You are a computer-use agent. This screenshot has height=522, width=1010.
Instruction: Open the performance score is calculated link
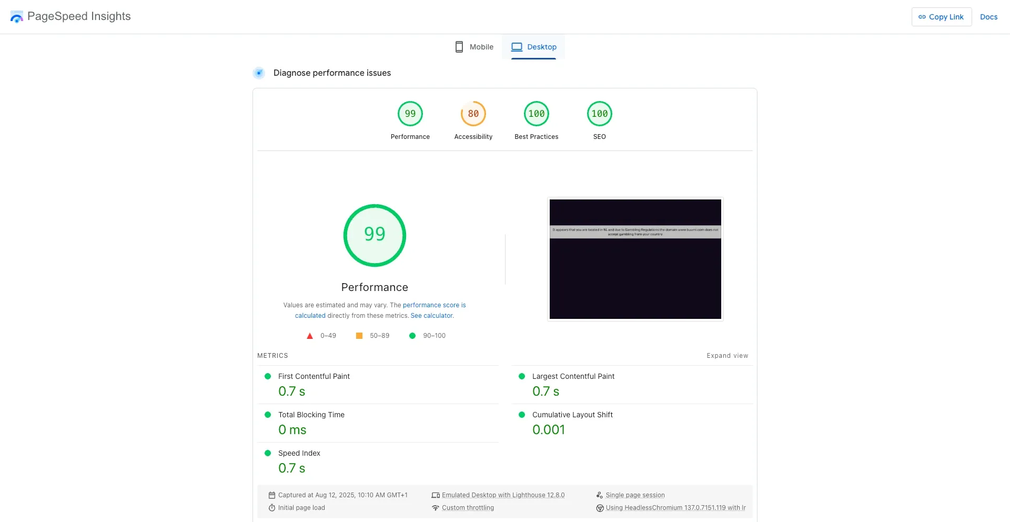434,305
